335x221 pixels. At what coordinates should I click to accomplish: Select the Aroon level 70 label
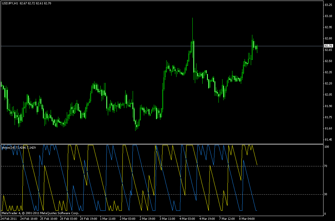point(326,166)
